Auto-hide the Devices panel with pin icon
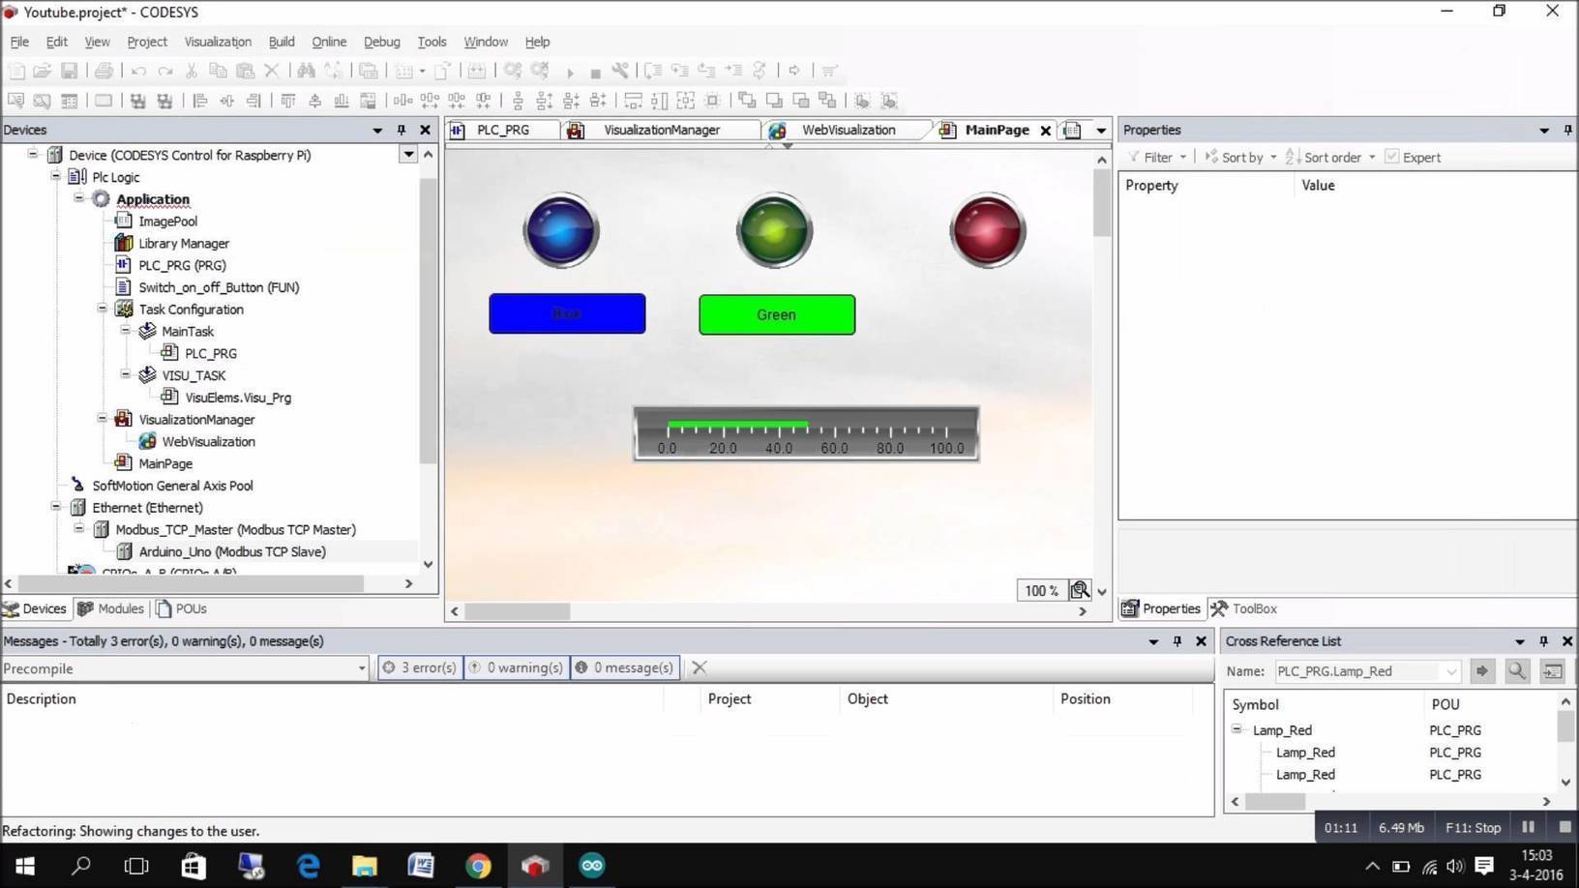 (401, 129)
